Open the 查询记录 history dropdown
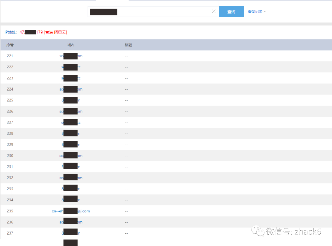The image size is (332, 246). coord(257,12)
